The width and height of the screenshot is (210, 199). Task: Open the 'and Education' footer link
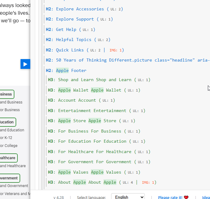tap(12, 130)
